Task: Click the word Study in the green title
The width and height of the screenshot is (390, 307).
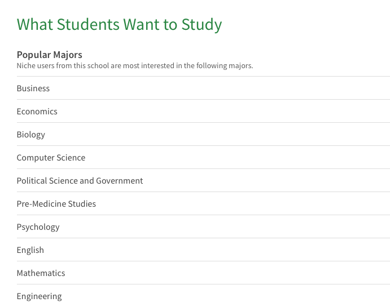Action: tap(201, 25)
